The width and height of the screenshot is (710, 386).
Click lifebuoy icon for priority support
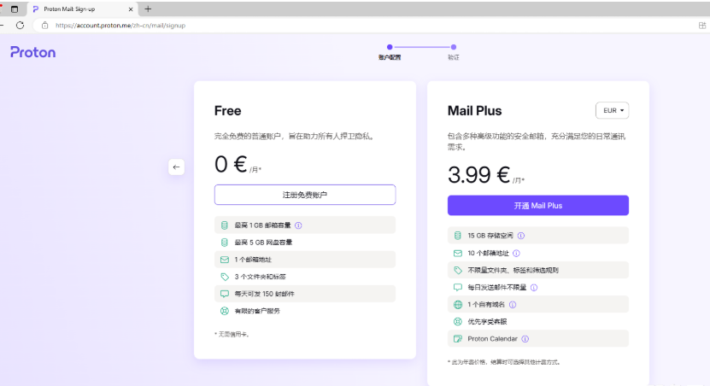point(457,322)
